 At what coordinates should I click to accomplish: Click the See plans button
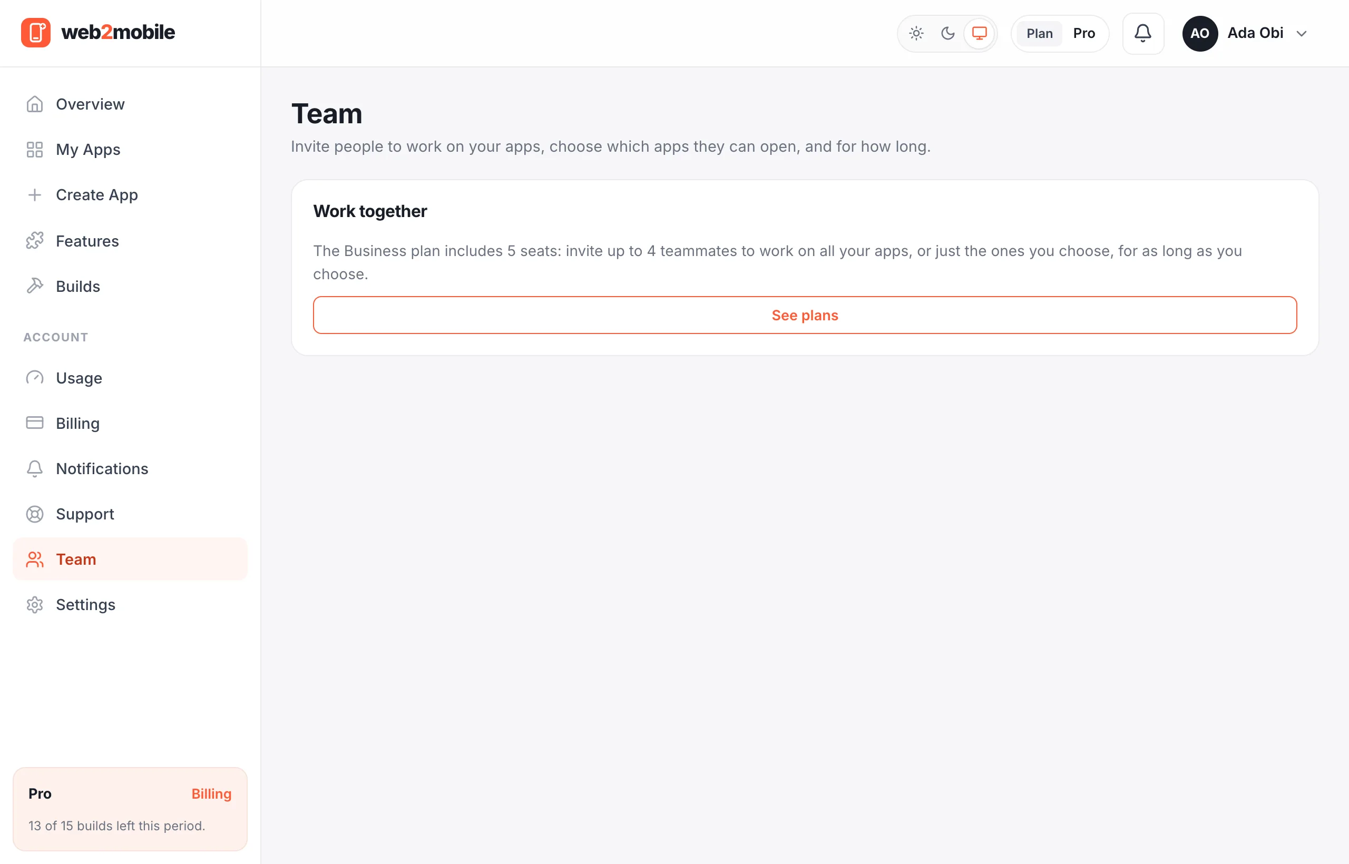click(x=805, y=315)
